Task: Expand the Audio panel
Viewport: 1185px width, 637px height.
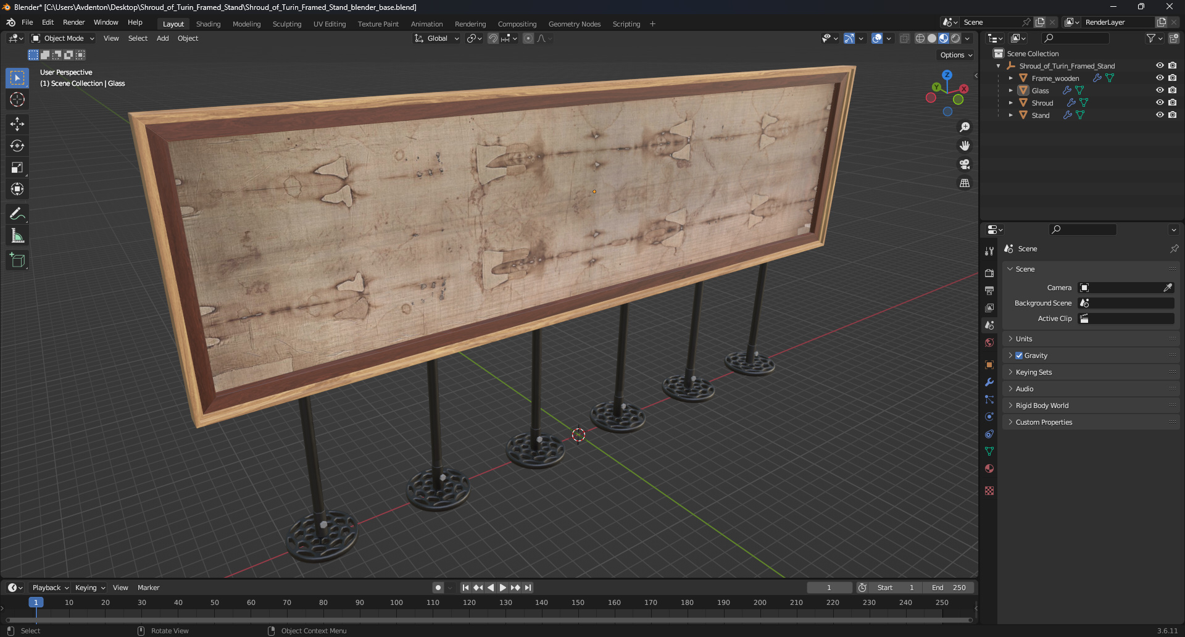Action: tap(1091, 389)
